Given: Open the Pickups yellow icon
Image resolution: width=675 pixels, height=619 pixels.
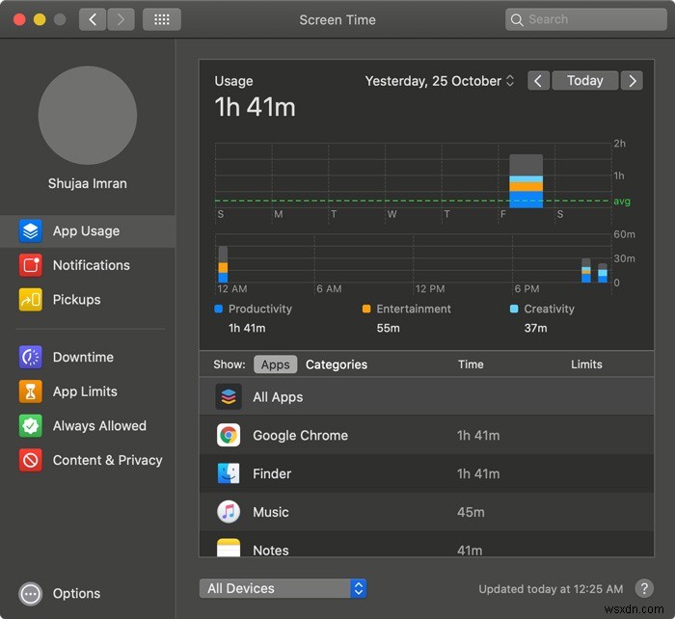Looking at the screenshot, I should point(31,300).
